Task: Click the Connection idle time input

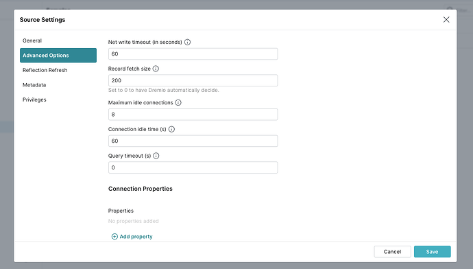Action: pos(193,141)
